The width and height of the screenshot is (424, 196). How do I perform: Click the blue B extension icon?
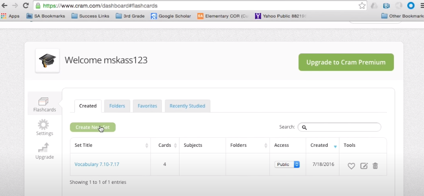coord(387,5)
